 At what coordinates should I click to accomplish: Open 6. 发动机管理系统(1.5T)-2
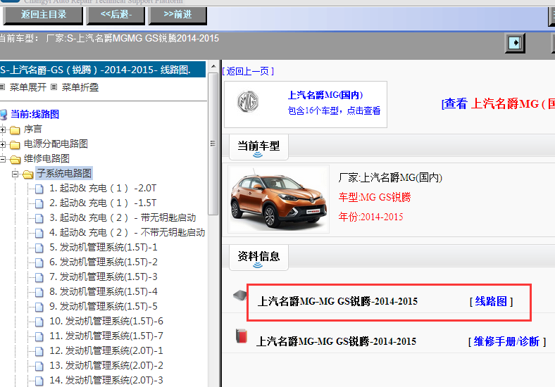pyautogui.click(x=104, y=262)
